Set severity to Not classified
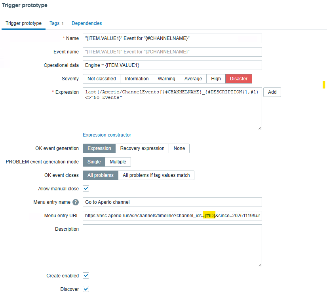Screen dimensions: 327x296 [x=101, y=79]
